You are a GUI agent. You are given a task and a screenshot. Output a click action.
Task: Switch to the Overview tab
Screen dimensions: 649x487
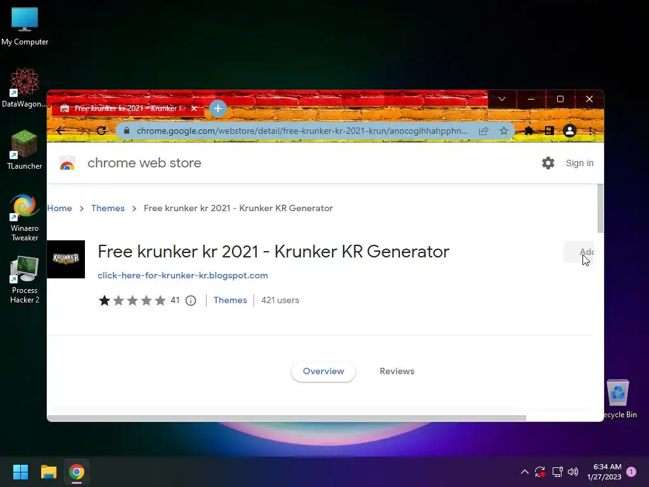(x=323, y=371)
